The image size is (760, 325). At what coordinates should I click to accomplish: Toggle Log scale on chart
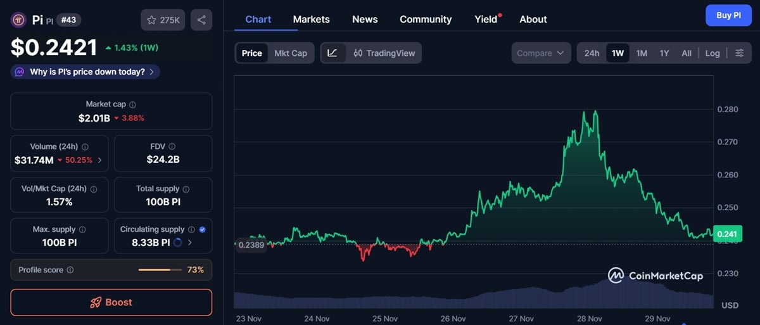coord(712,53)
